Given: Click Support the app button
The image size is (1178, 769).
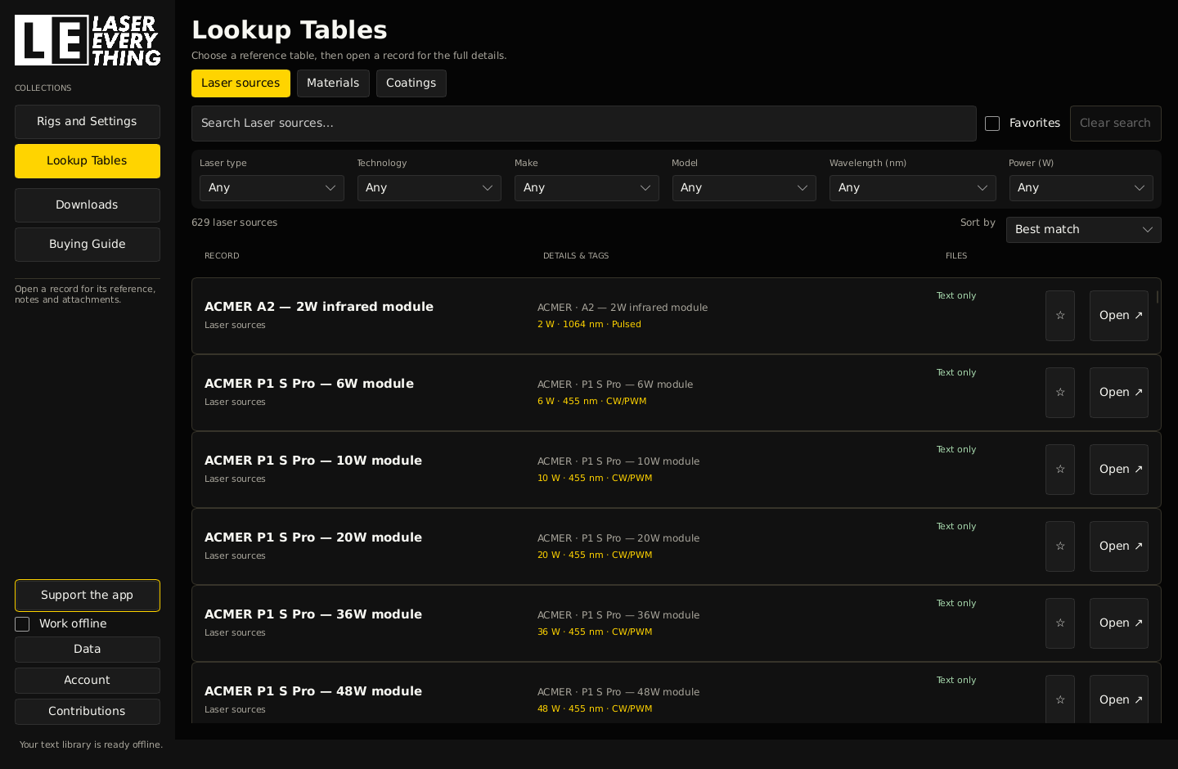Looking at the screenshot, I should pyautogui.click(x=88, y=596).
